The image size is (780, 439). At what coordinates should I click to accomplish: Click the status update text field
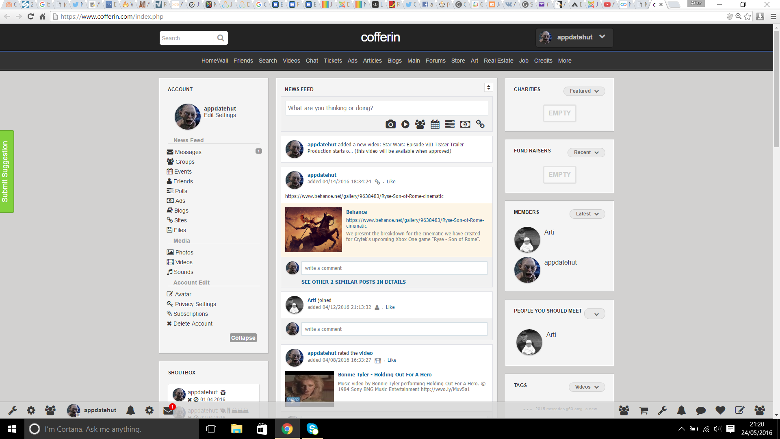coord(386,108)
